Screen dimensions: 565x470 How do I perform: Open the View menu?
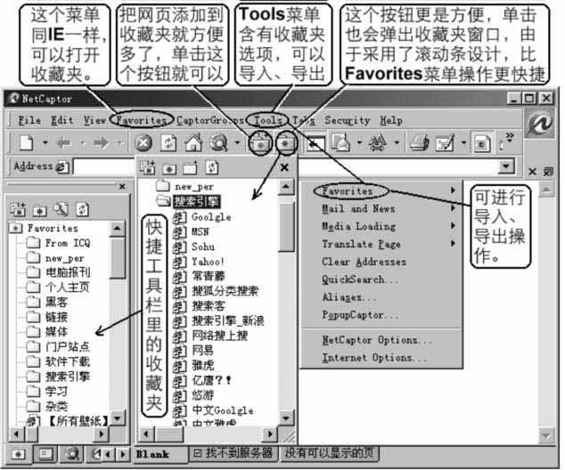(x=94, y=120)
